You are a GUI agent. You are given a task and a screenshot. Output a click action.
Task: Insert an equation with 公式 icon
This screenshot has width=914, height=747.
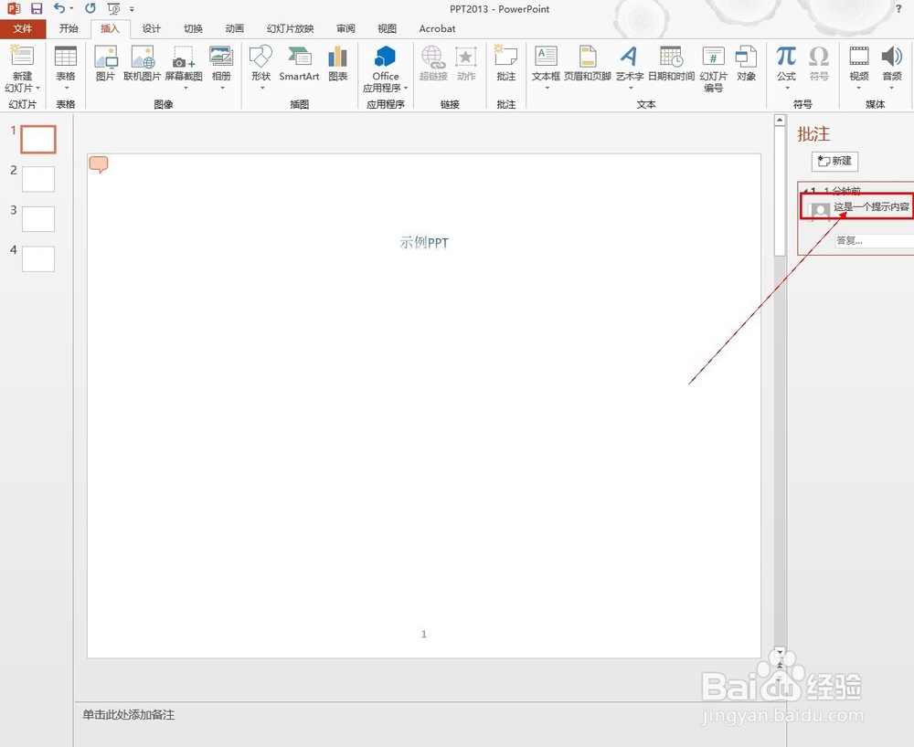pyautogui.click(x=786, y=57)
